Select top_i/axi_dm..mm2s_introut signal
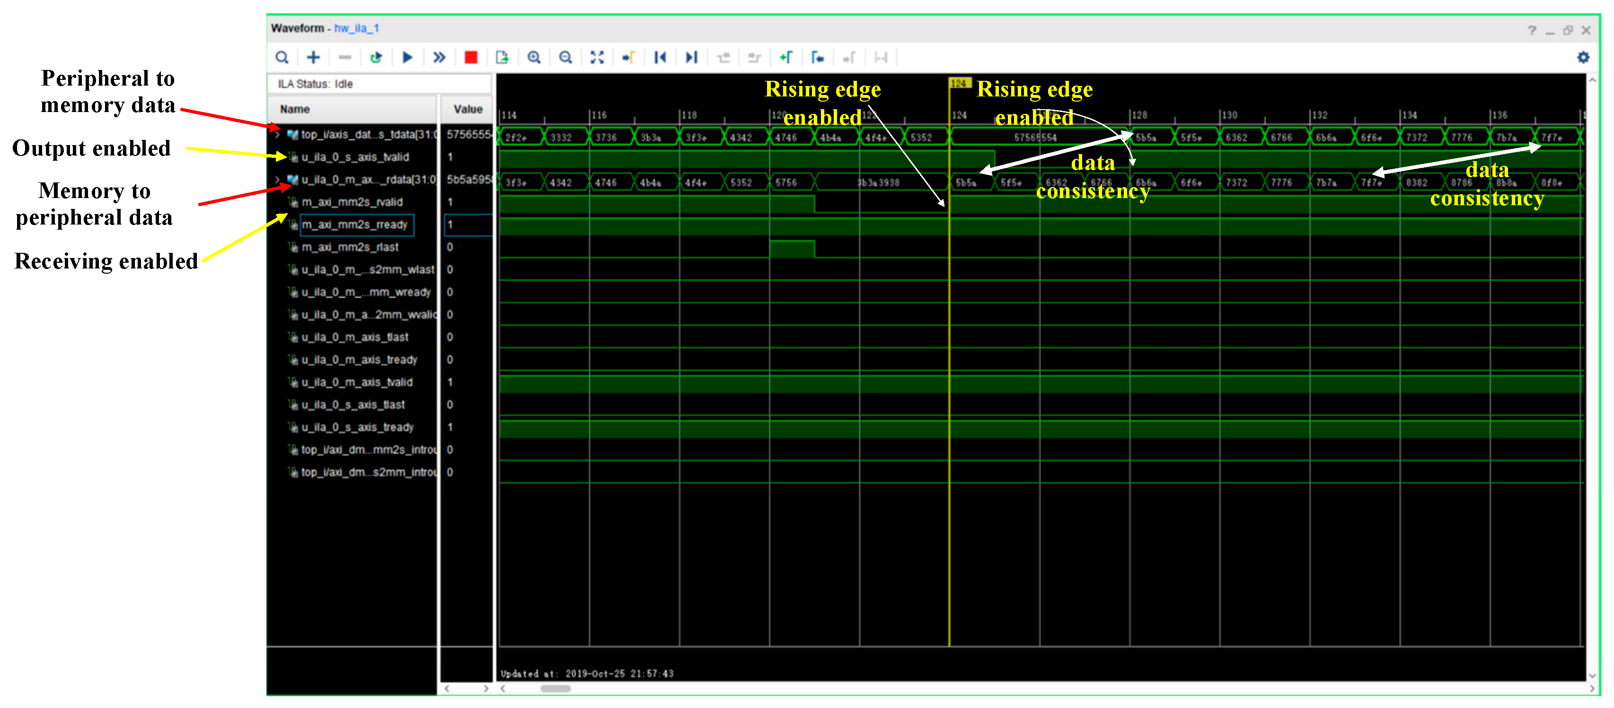The image size is (1614, 708). pos(369,450)
